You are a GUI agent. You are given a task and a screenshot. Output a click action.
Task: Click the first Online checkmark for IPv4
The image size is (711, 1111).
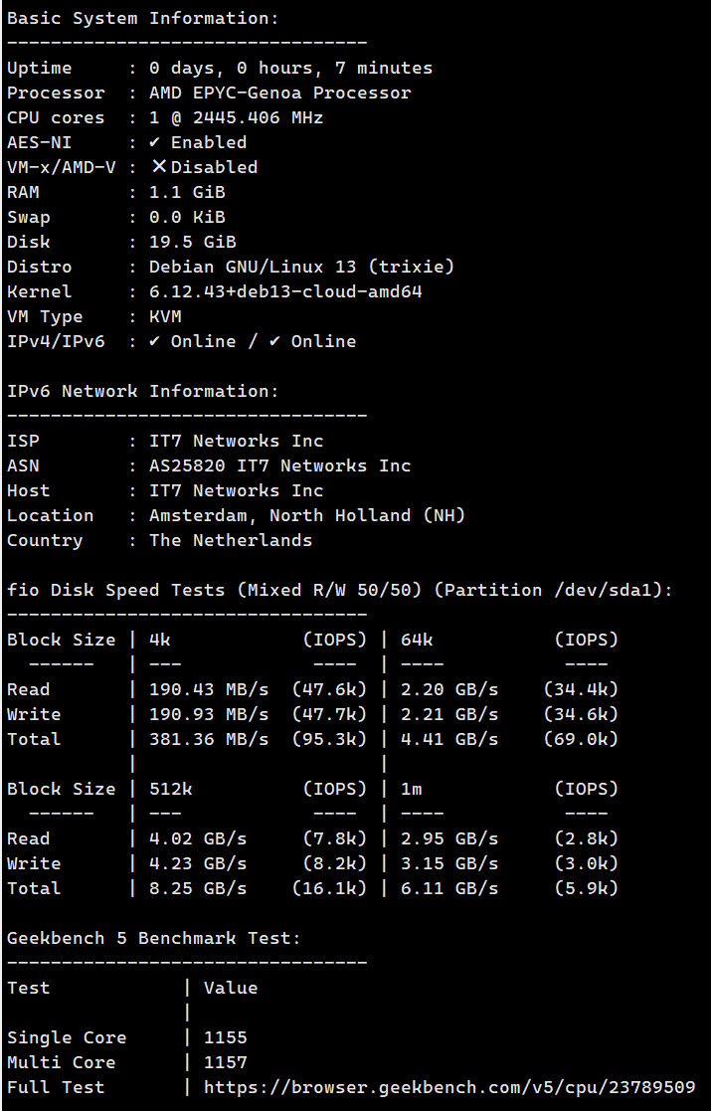(x=154, y=341)
